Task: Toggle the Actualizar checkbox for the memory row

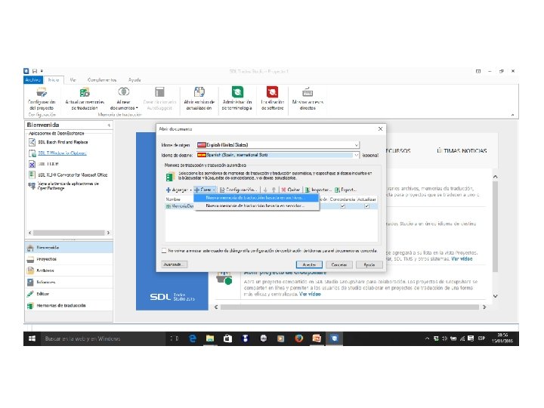Action: [366, 206]
